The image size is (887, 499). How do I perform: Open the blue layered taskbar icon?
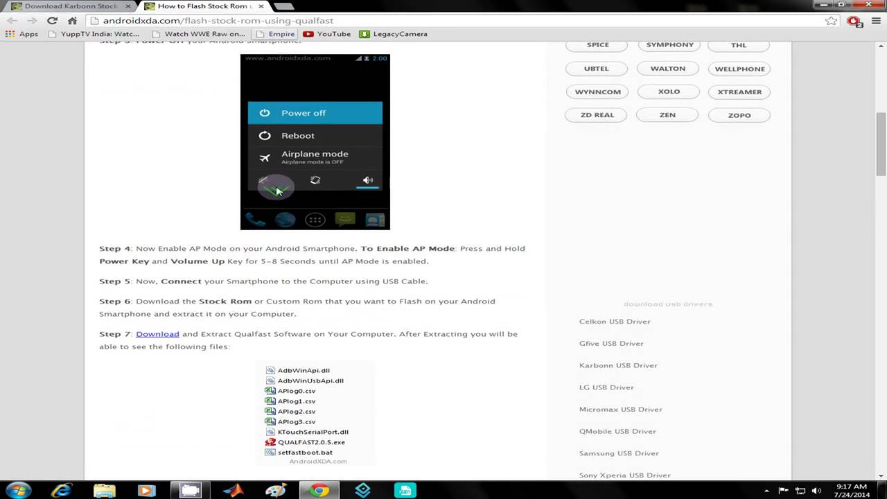click(362, 490)
